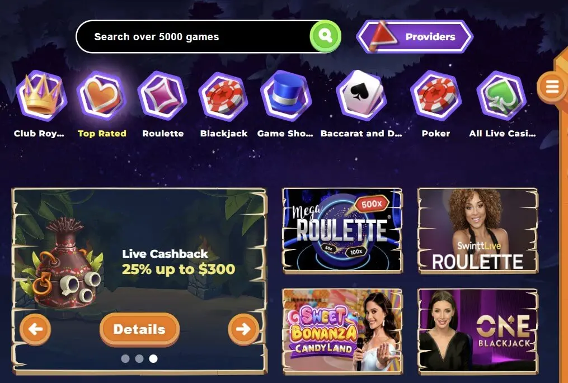The image size is (568, 383).
Task: Choose the Roulette diamond category icon
Action: coord(162,96)
